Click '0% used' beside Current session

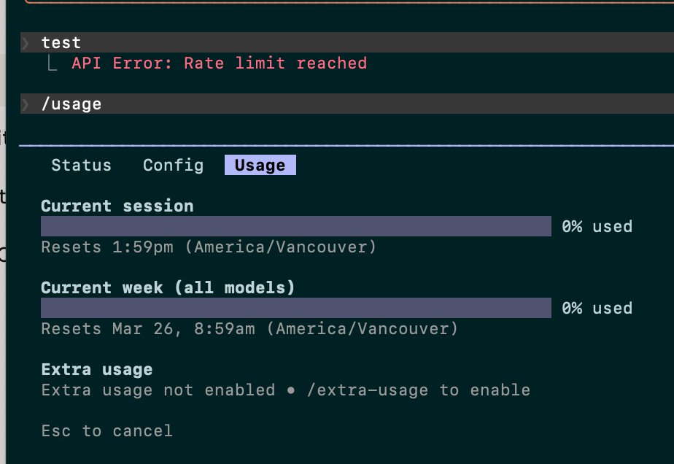(597, 227)
